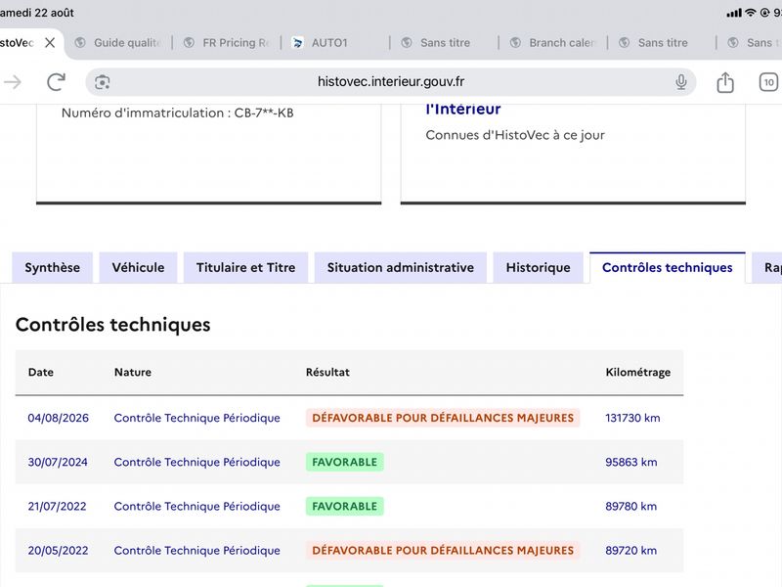This screenshot has height=587, width=782.
Task: Switch to the FR Pricing browser tab
Action: [229, 43]
